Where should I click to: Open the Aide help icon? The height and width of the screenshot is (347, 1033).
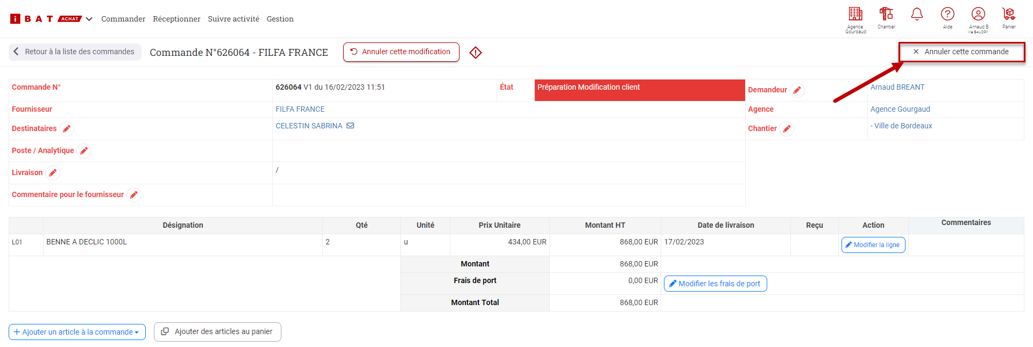(947, 15)
